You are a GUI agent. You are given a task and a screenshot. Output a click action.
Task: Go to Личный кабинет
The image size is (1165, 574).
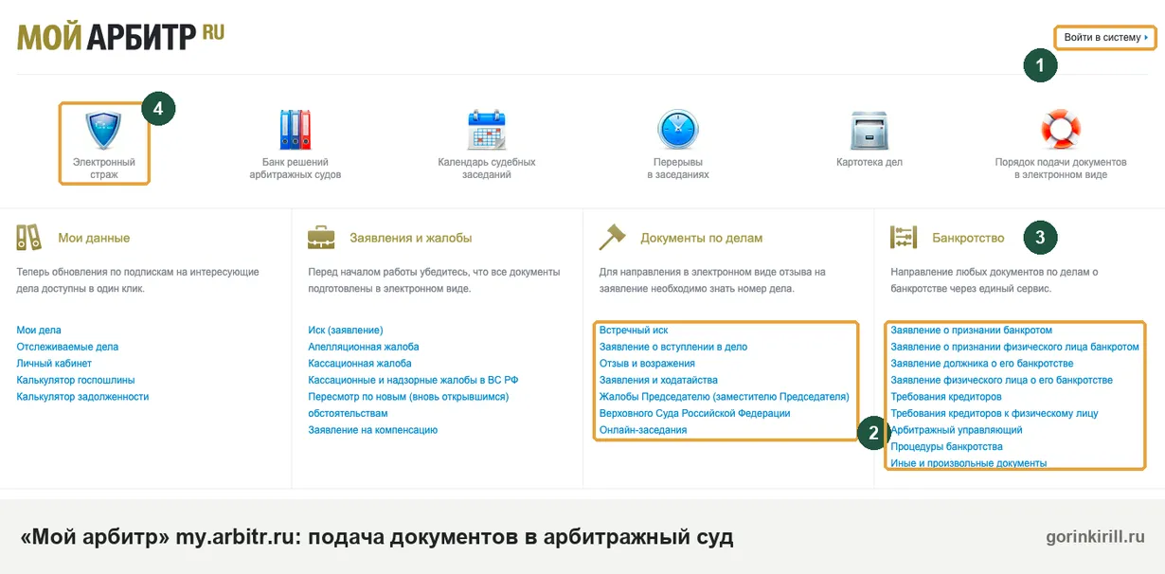point(54,364)
